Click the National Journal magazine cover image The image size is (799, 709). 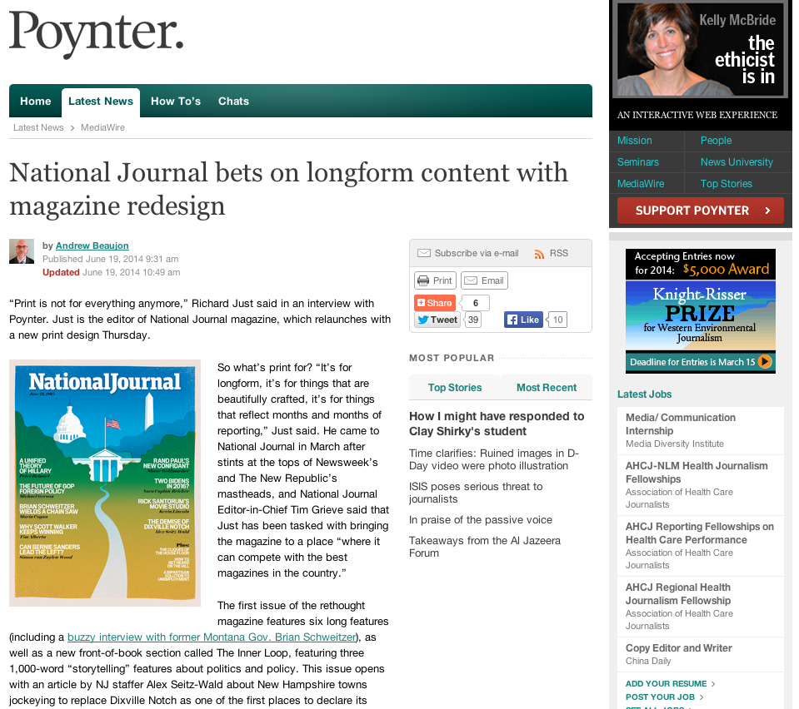click(105, 483)
